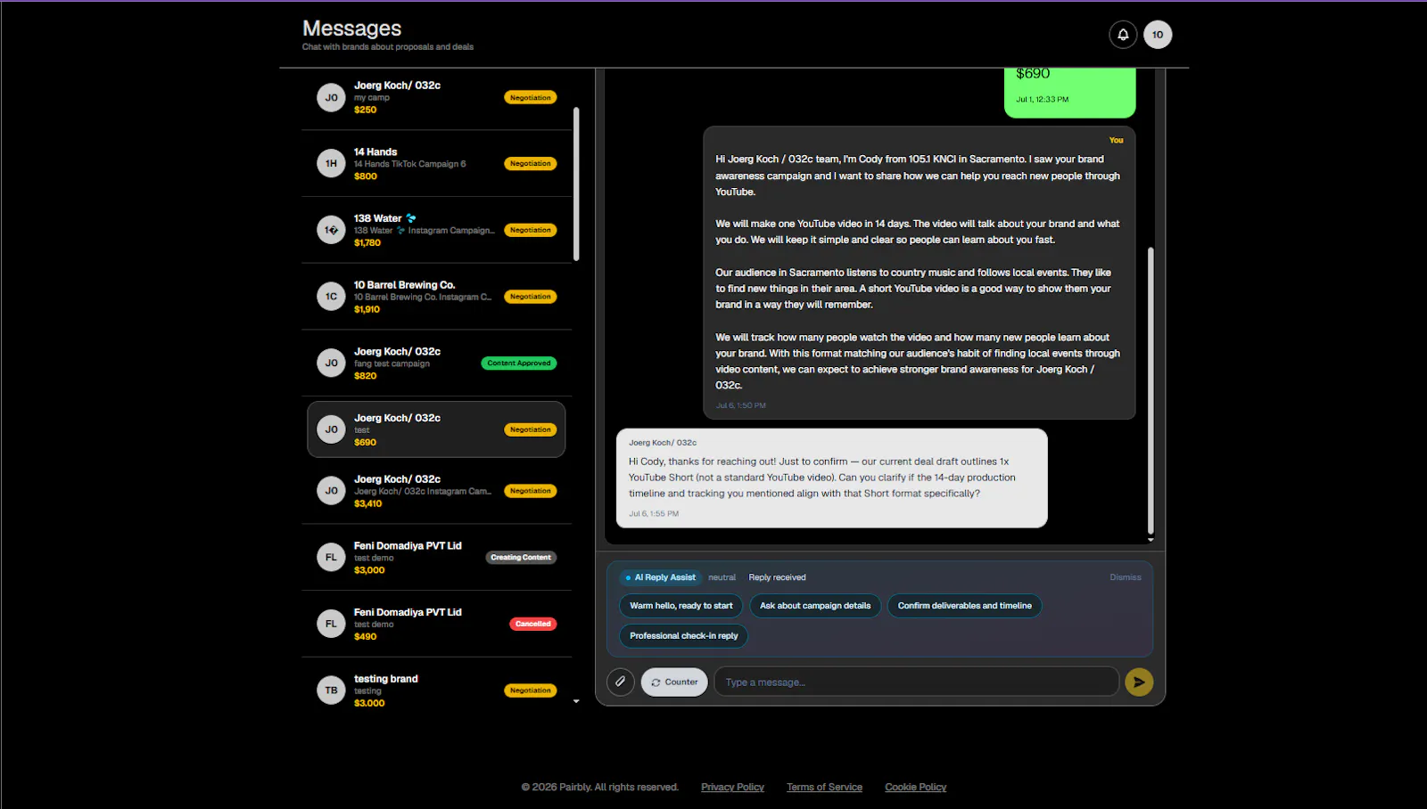1427x809 pixels.
Task: Click the Reply received label
Action: tap(777, 577)
